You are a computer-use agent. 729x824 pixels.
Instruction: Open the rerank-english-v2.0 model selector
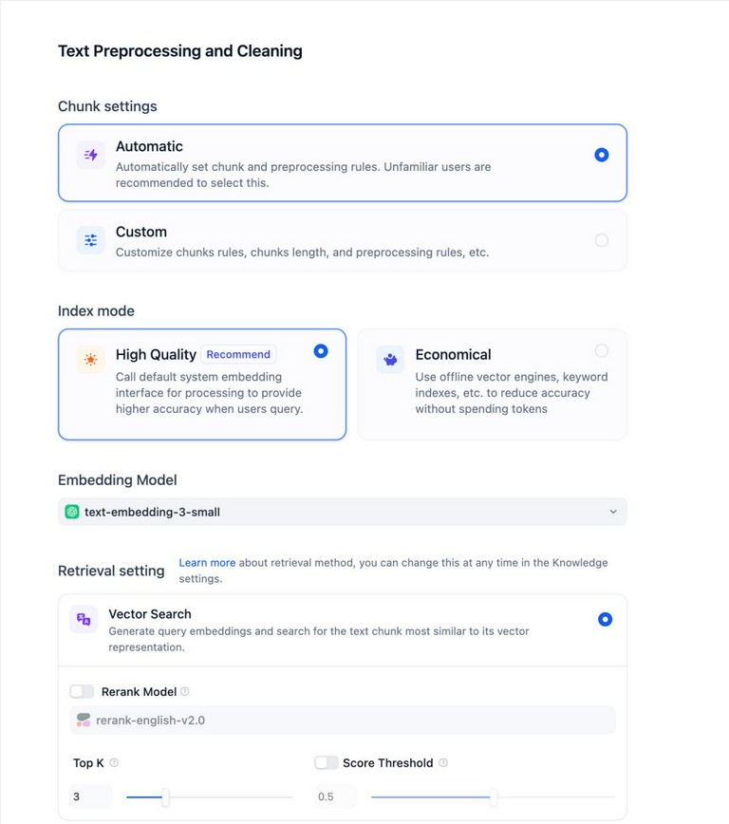343,720
